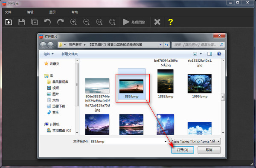
Task: Open help with the yellow question mark
Action: 170,22
